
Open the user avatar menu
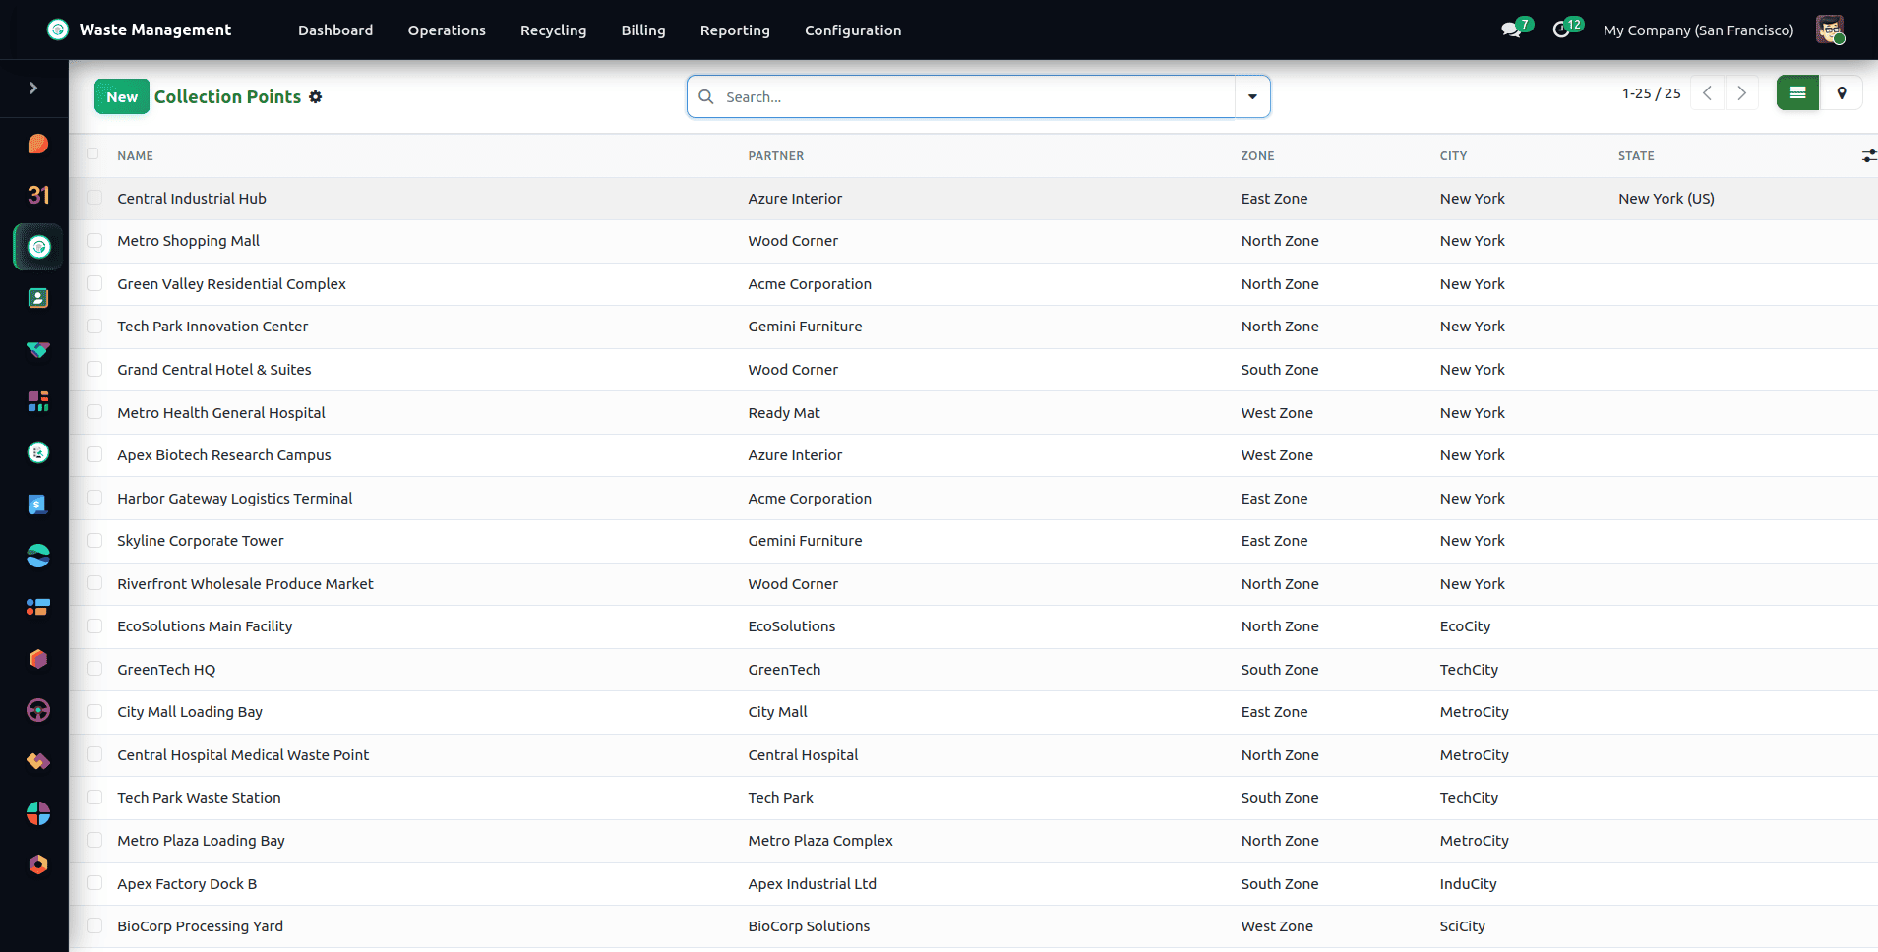1830,30
